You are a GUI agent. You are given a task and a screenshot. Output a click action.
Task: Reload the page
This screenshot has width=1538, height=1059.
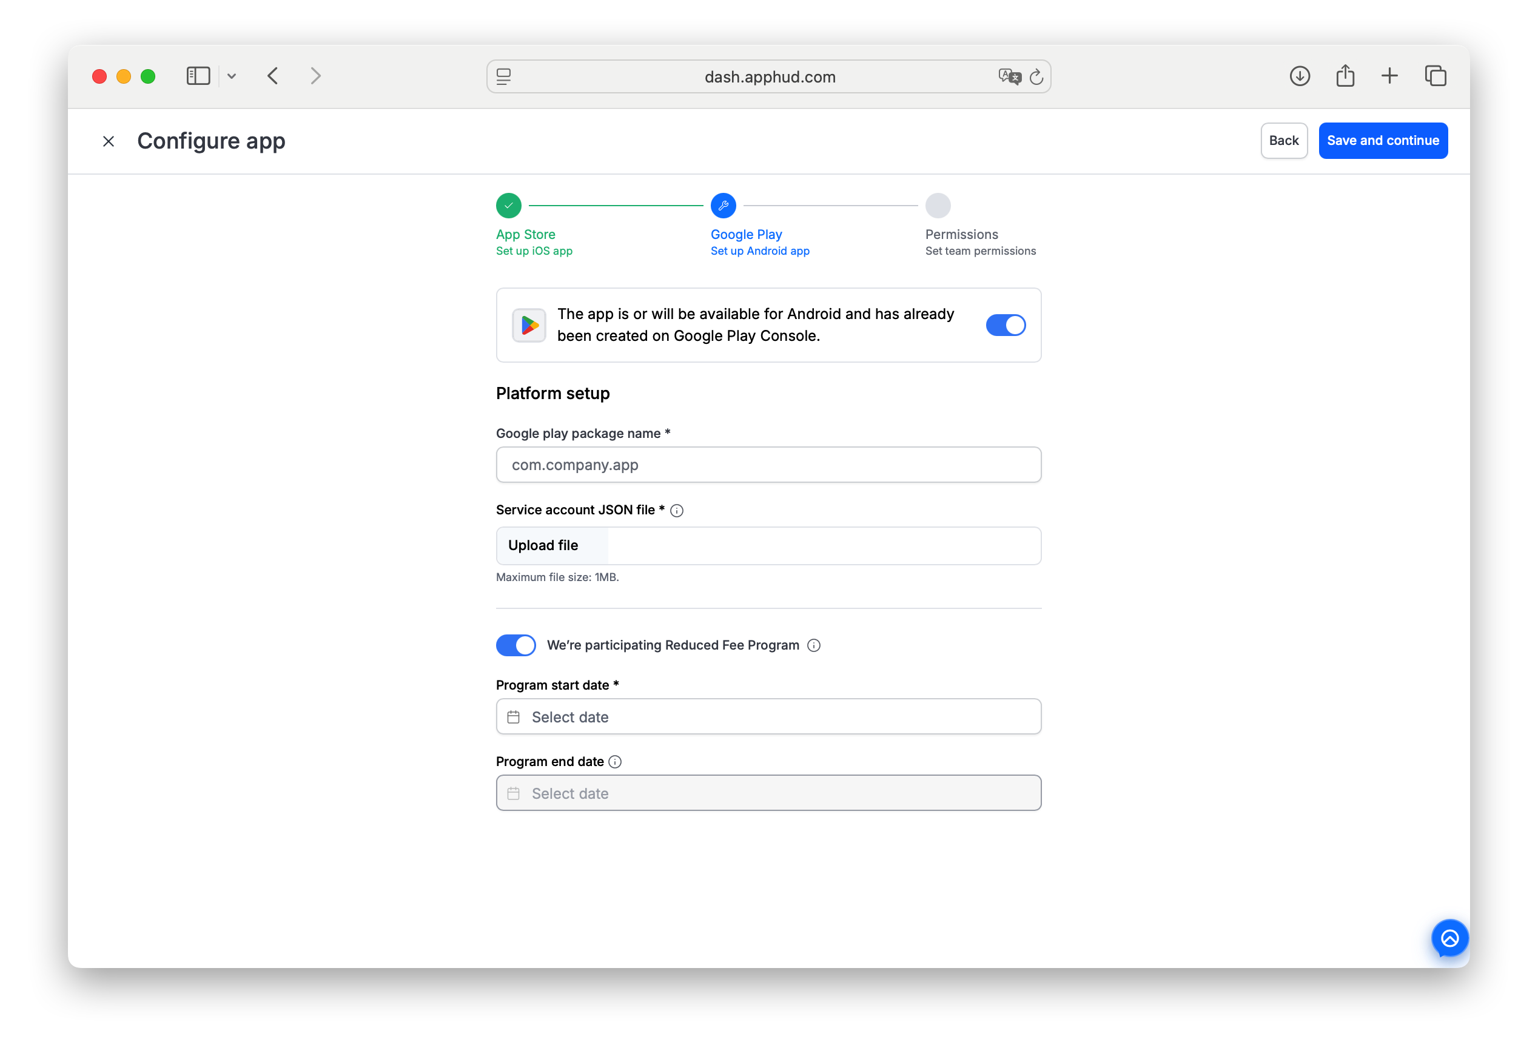[x=1036, y=77]
